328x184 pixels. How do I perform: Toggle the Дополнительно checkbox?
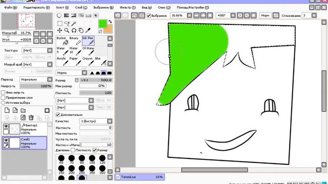[x=58, y=114]
